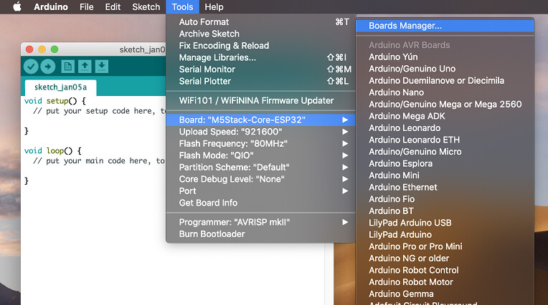Open Serial Monitor
Screen dimensions: 548x305
click(260, 69)
